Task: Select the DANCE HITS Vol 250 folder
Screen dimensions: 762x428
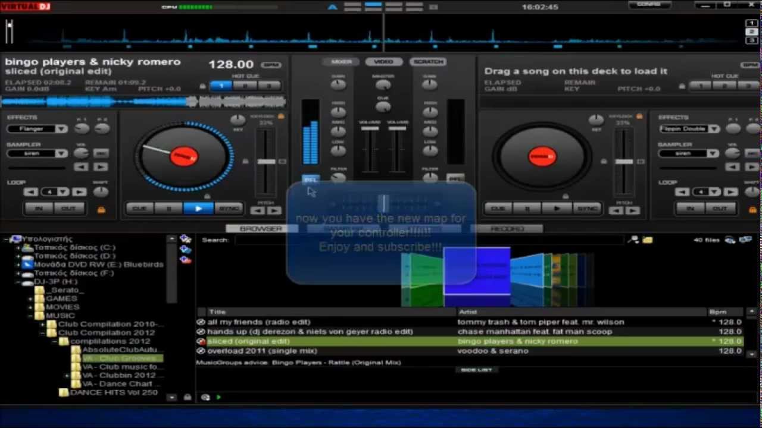Action: (x=114, y=392)
